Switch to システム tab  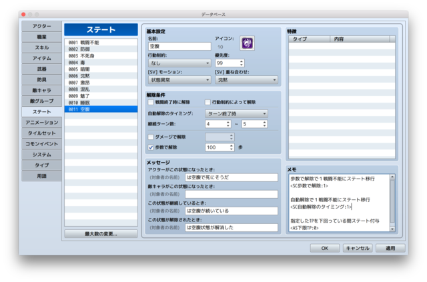pyautogui.click(x=41, y=155)
